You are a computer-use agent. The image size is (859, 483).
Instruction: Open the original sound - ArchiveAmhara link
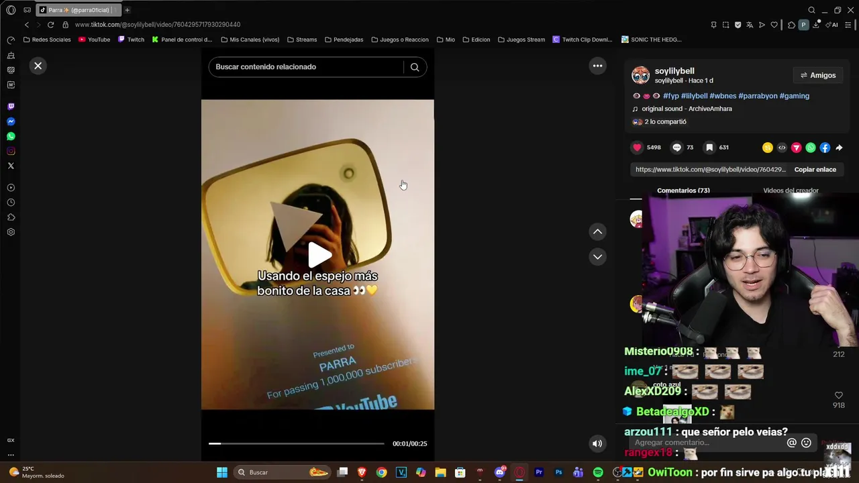pyautogui.click(x=687, y=109)
